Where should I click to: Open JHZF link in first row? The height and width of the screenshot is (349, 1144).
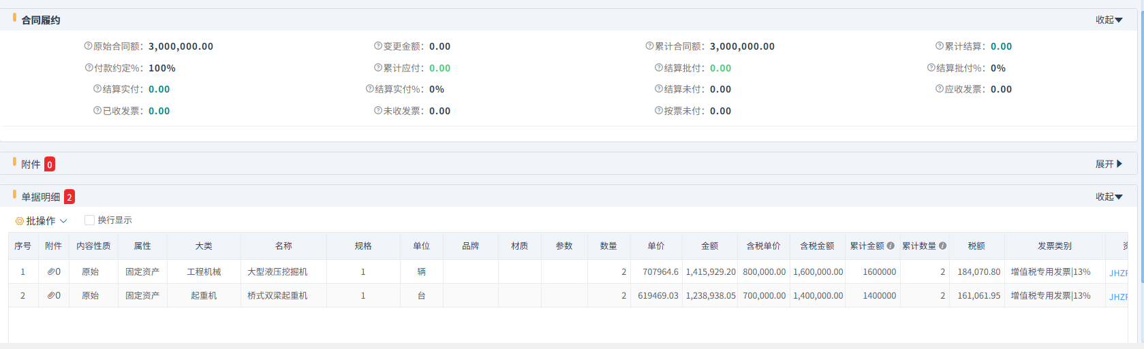1118,273
